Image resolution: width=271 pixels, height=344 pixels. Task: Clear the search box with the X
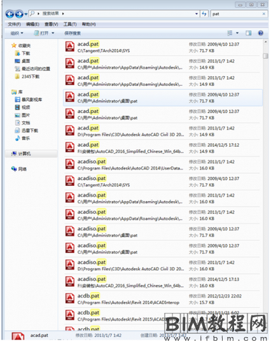264,14
